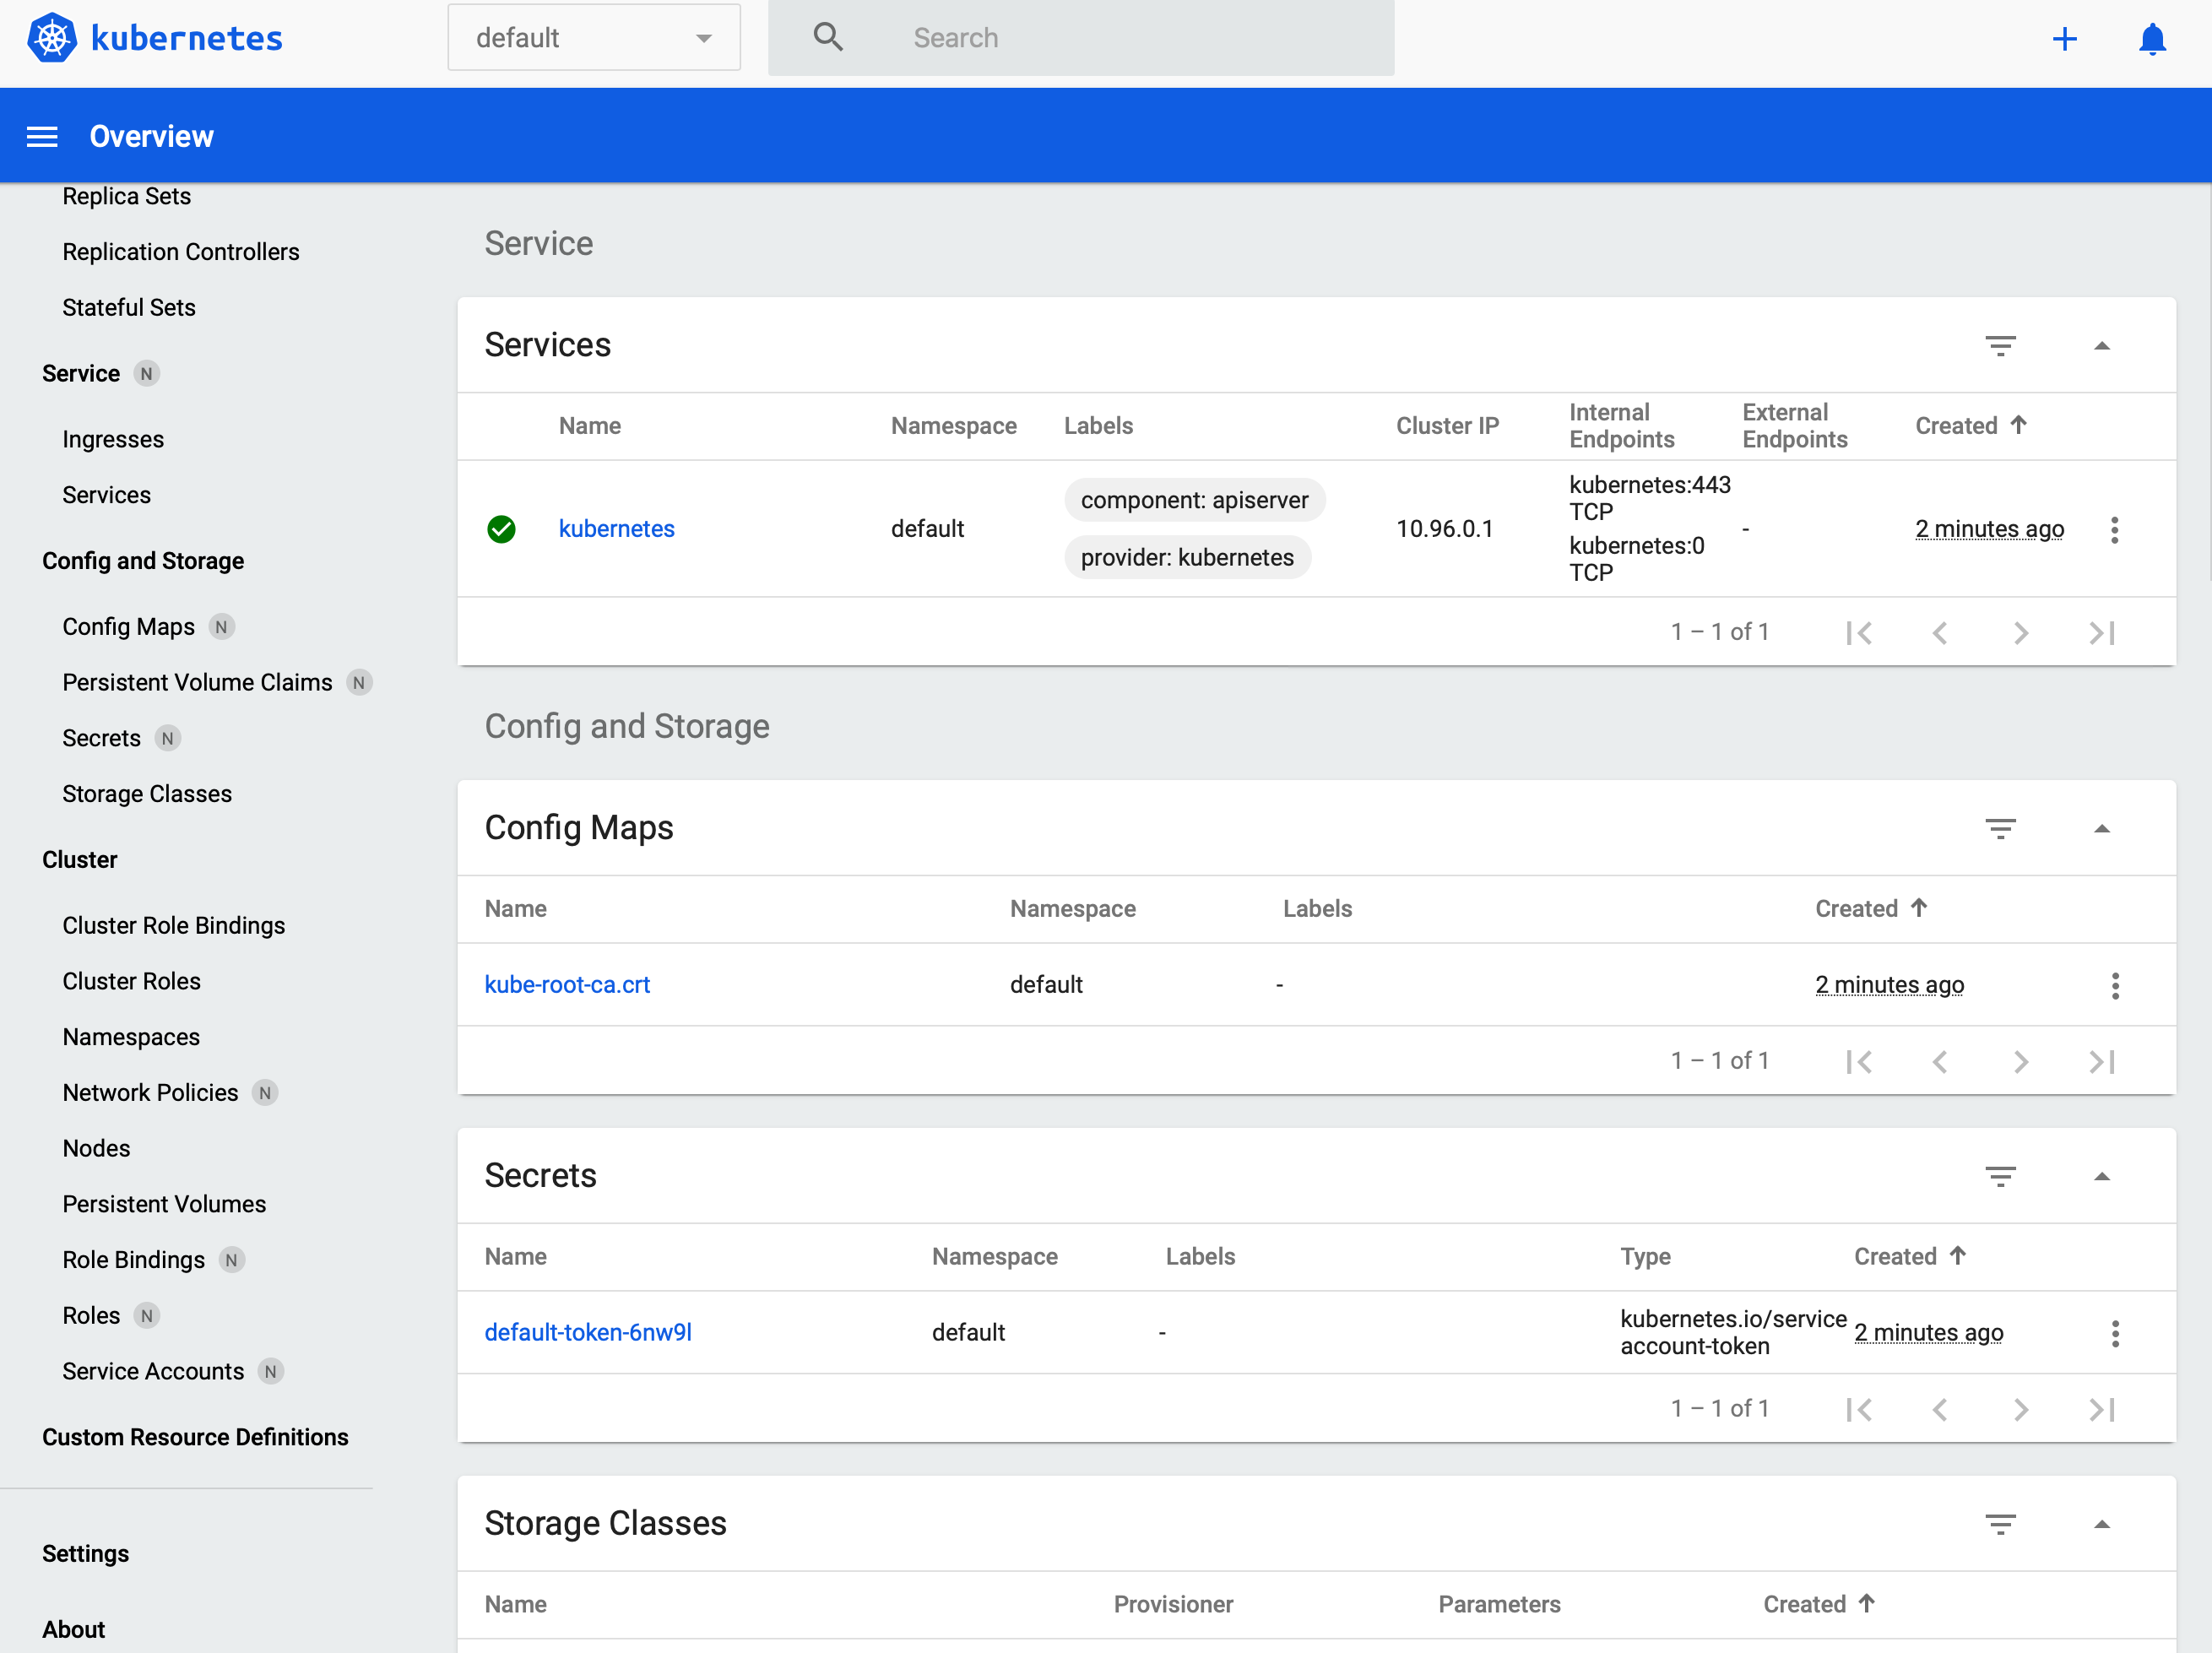The image size is (2212, 1653).
Task: Open Namespaces in sidebar
Action: tap(131, 1038)
